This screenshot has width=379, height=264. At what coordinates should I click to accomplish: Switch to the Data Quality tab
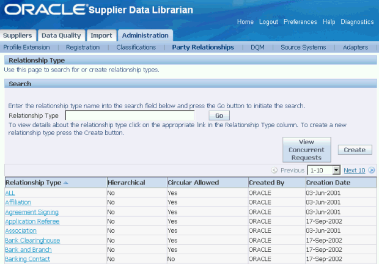61,35
